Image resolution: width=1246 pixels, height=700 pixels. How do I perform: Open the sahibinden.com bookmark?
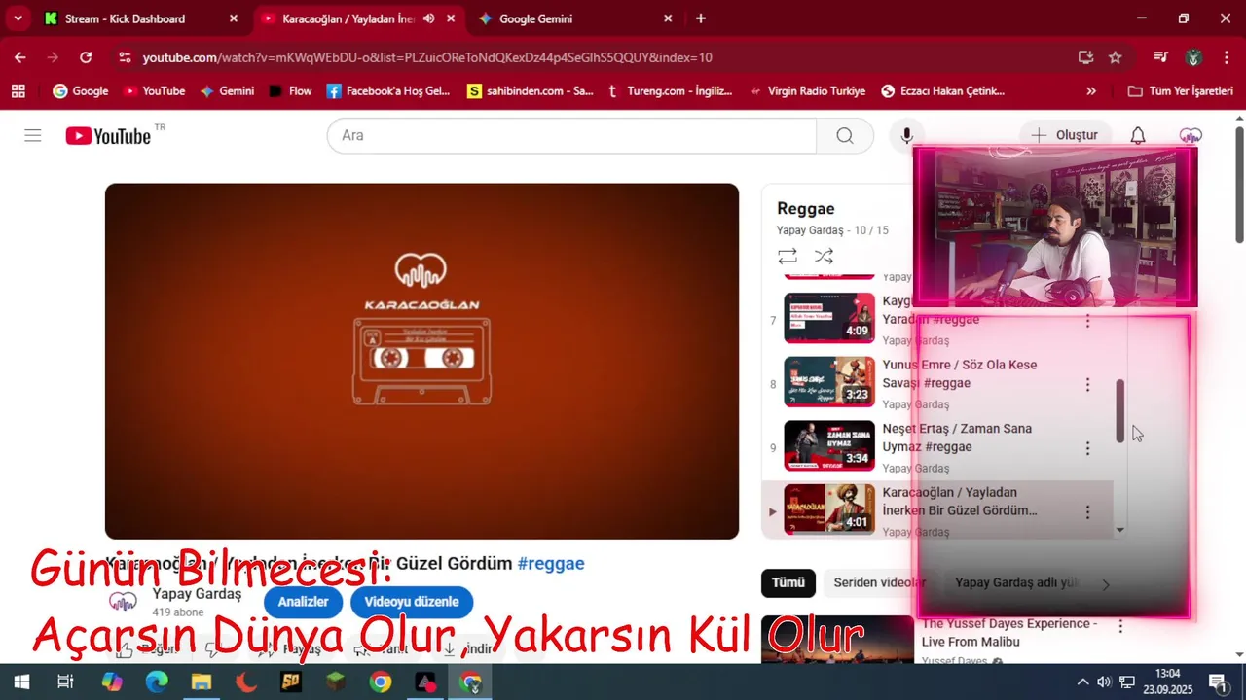click(531, 91)
